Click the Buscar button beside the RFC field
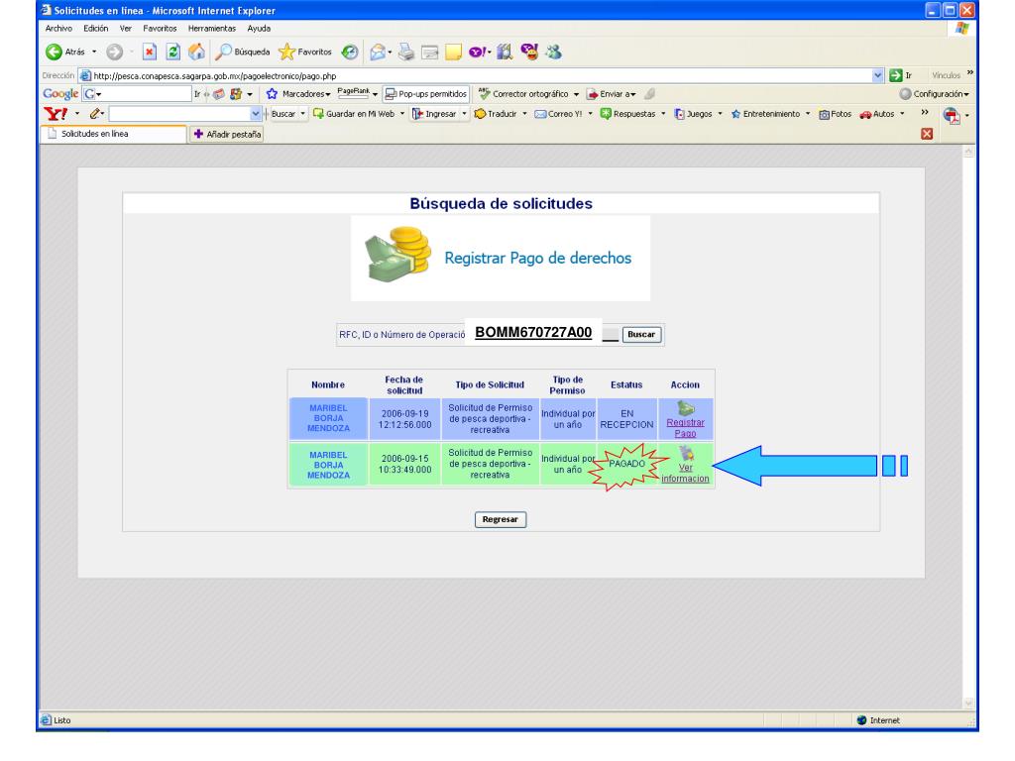The height and width of the screenshot is (761, 1015). tap(641, 335)
